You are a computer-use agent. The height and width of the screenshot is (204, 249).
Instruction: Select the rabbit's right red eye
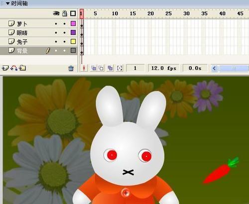pos(146,156)
